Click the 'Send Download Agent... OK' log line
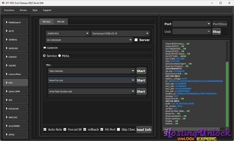This screenshot has height=141, width=234. click(x=178, y=64)
